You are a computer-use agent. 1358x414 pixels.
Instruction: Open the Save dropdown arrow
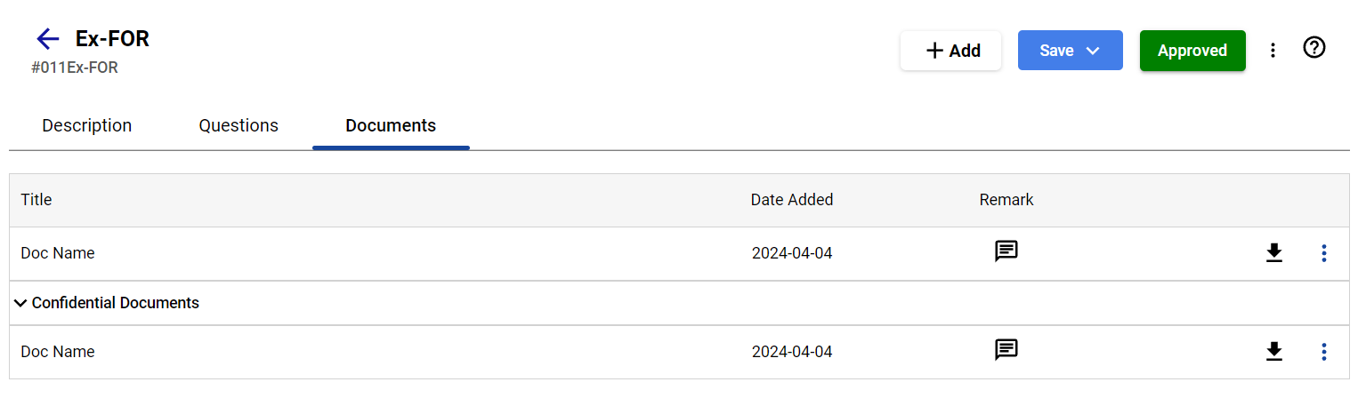pyautogui.click(x=1094, y=51)
